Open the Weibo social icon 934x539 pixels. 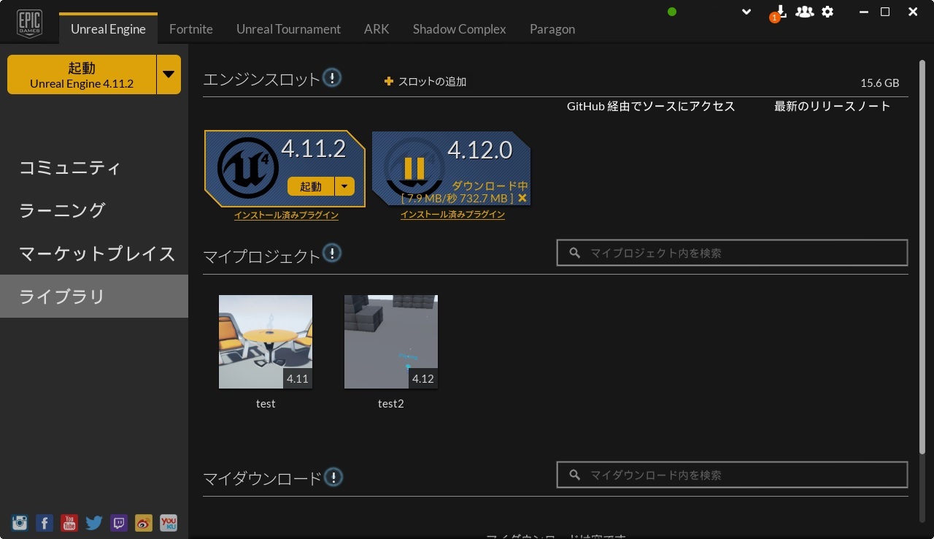144,522
